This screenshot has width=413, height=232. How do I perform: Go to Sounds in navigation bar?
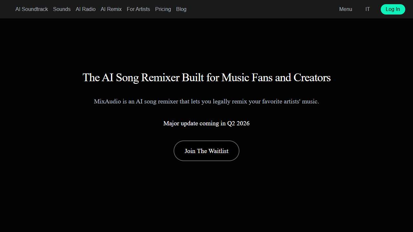(x=62, y=9)
